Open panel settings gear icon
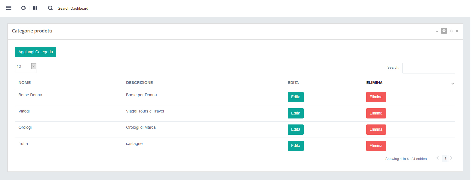Image resolution: width=471 pixels, height=180 pixels. [x=444, y=31]
